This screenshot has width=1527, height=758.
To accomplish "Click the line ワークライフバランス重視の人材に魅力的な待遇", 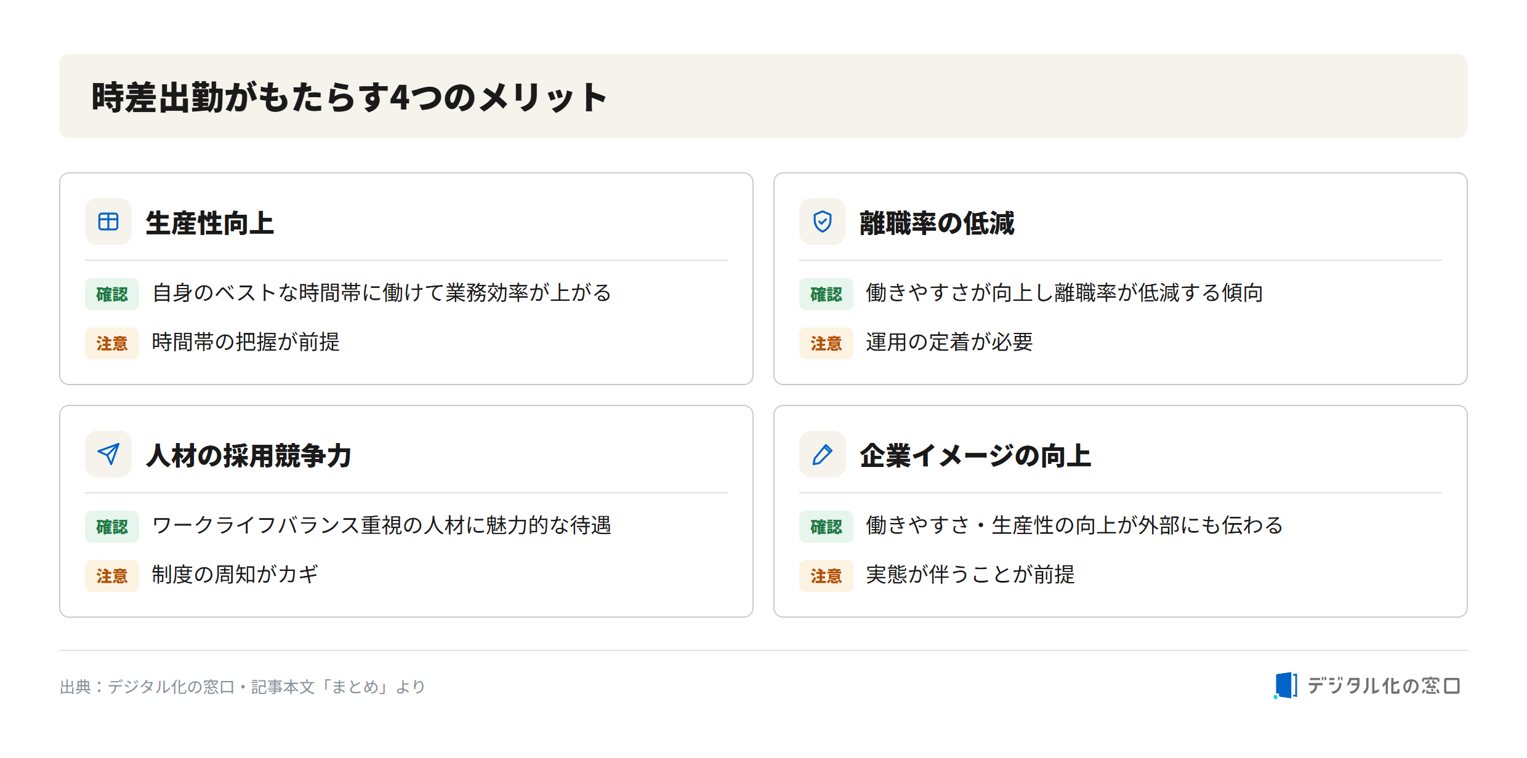I will (382, 525).
